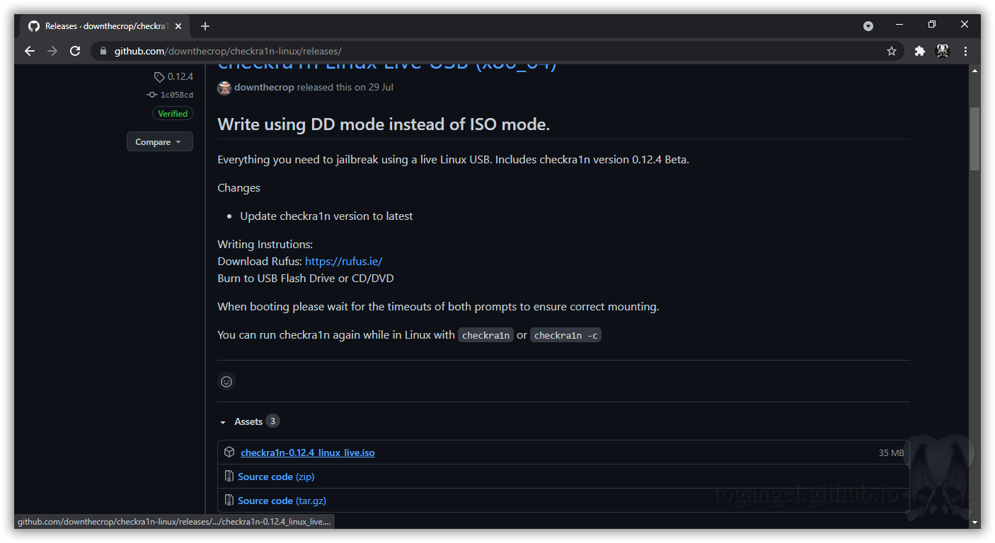Image resolution: width=995 pixels, height=543 pixels.
Task: Open the rufus.ie link
Action: [344, 261]
